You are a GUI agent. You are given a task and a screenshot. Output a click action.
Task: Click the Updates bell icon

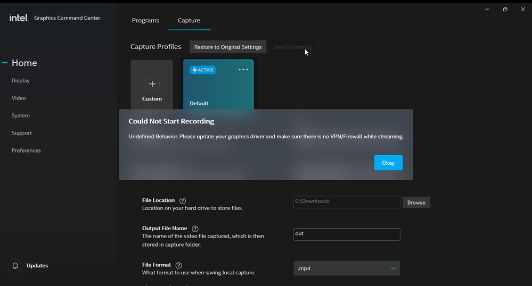[x=15, y=266]
